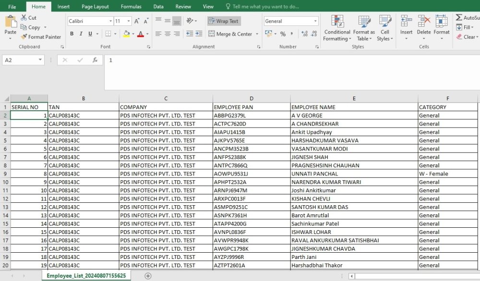Click into the formula bar

click(x=292, y=72)
